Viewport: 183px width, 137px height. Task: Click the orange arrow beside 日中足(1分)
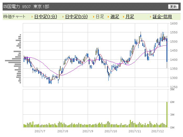(x=32, y=17)
